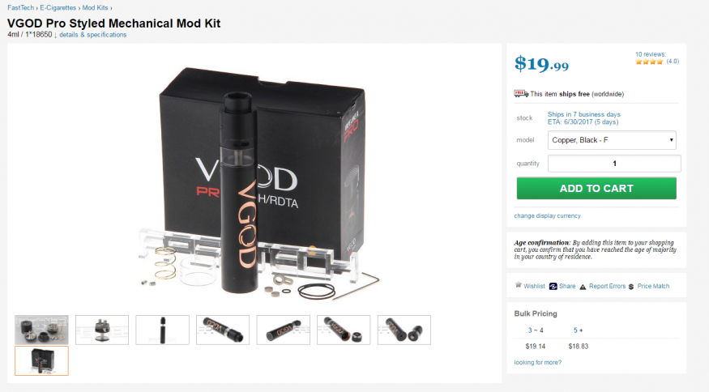709x392 pixels.
Task: Go to Mod Kits breadcrumb category
Action: (95, 7)
